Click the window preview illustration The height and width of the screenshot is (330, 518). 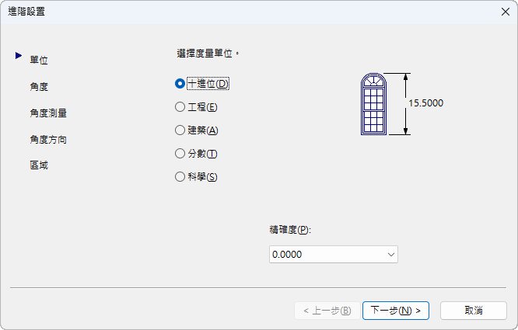(373, 103)
